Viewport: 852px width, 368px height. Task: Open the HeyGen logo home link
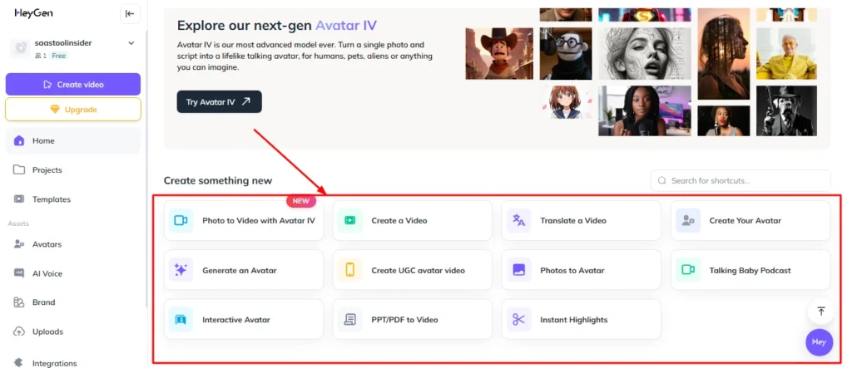click(x=33, y=13)
